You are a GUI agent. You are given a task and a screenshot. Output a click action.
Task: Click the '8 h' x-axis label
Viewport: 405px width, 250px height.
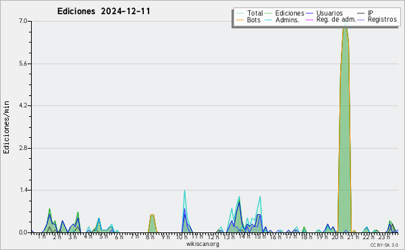pyautogui.click(x=150, y=237)
